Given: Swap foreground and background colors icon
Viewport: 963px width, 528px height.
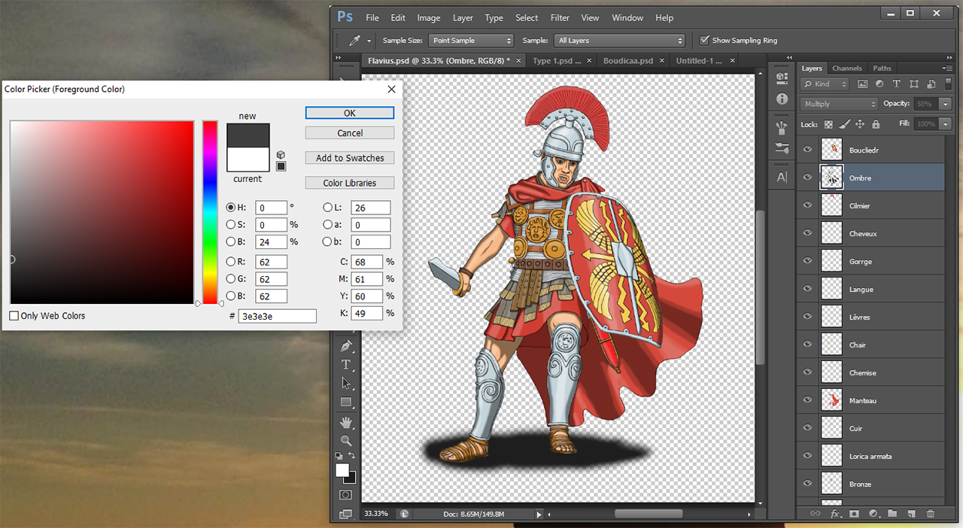Looking at the screenshot, I should tap(351, 456).
